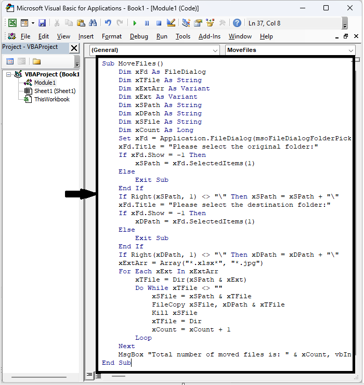Toggle Folders icon in Project panel
The image size is (364, 385).
(36, 61)
